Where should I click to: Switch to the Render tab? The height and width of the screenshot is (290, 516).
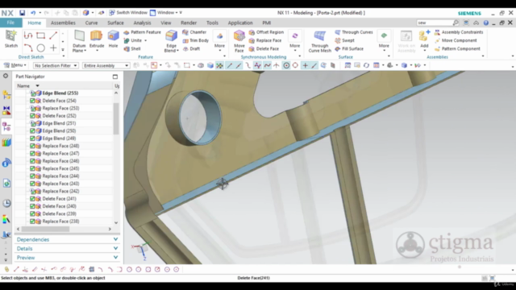(x=189, y=23)
